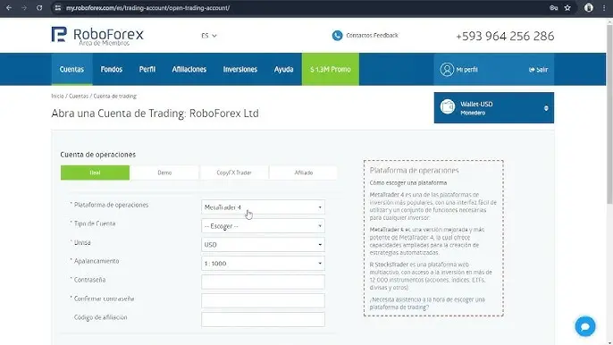Bookmark this page with the star icon

click(567, 8)
